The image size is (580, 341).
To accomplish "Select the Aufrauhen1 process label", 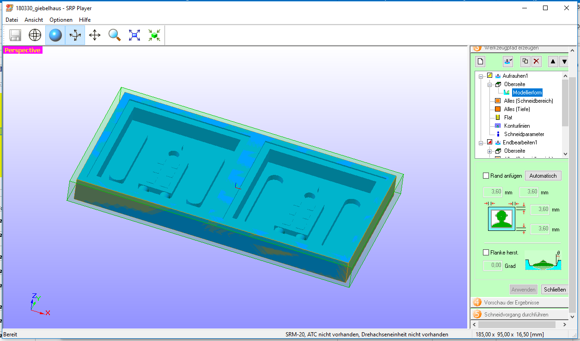I will pyautogui.click(x=515, y=76).
